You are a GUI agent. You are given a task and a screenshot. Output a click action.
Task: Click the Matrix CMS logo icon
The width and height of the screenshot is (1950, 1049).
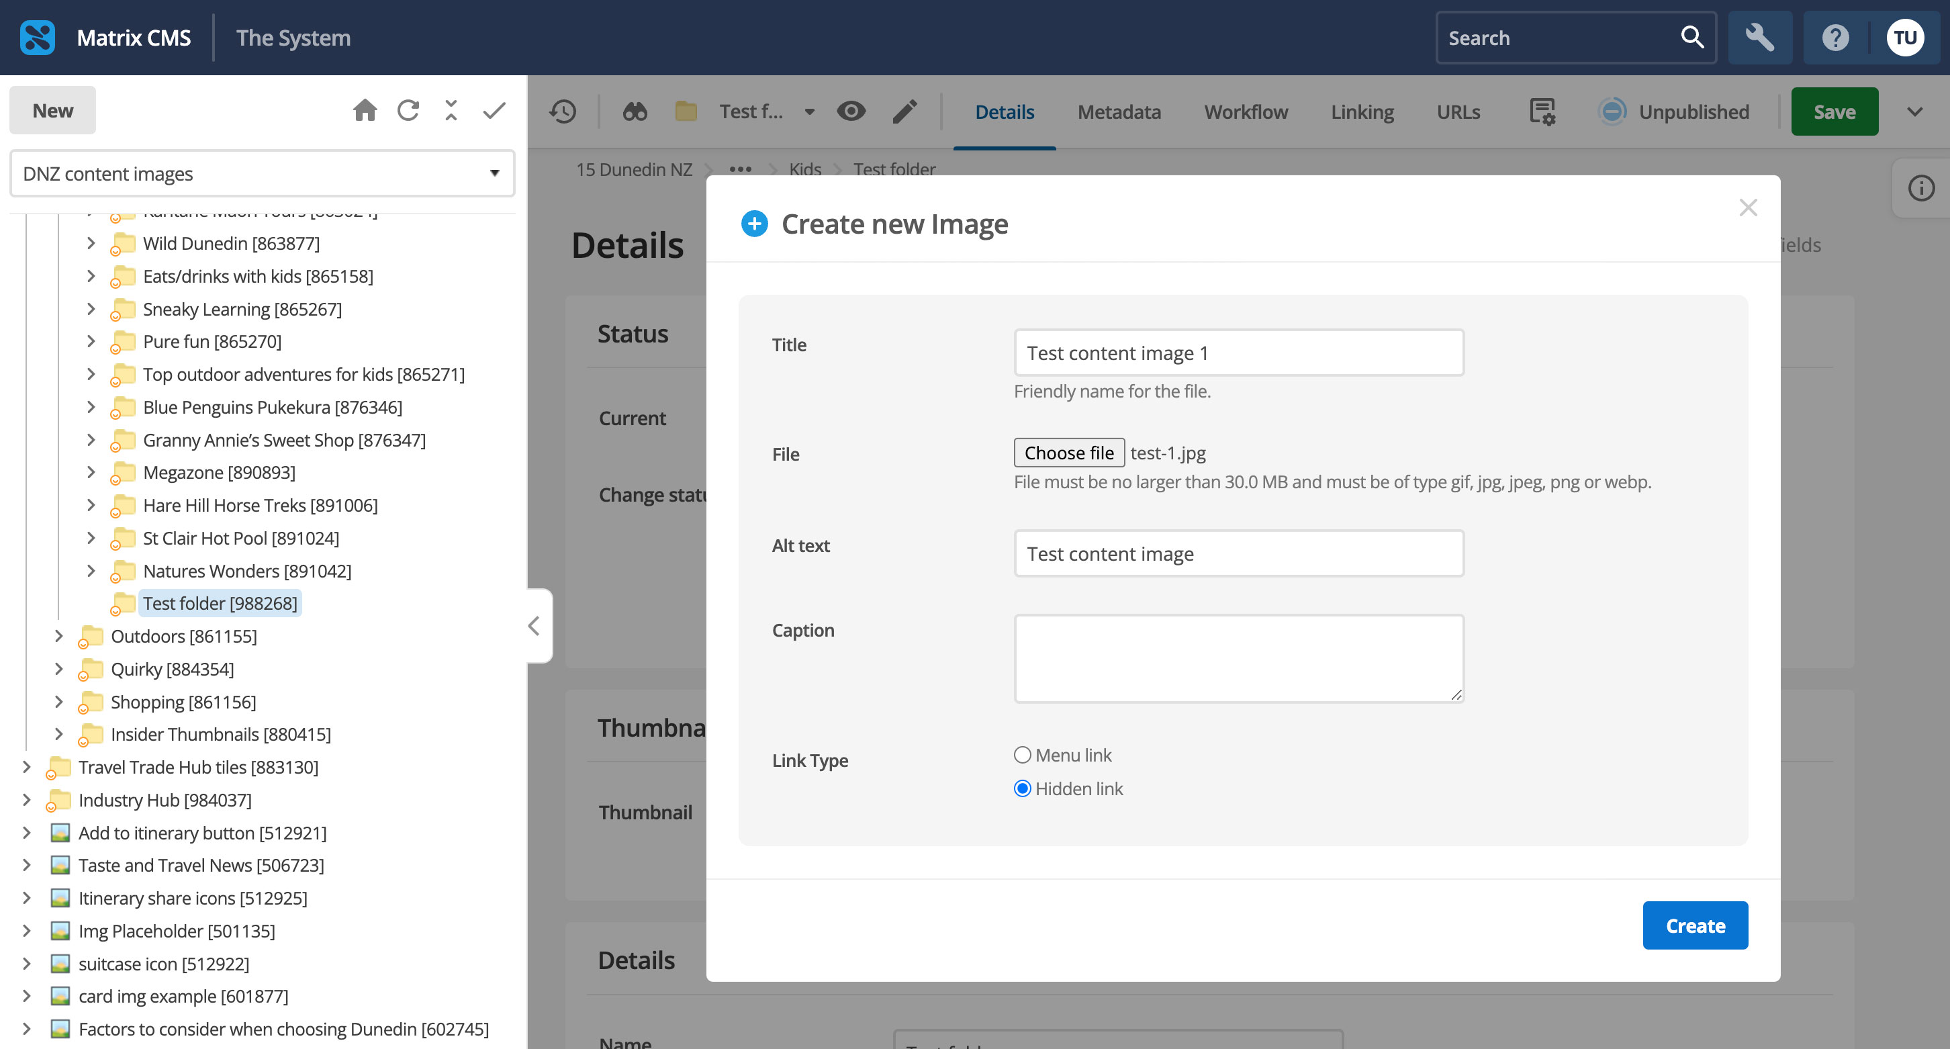tap(37, 37)
